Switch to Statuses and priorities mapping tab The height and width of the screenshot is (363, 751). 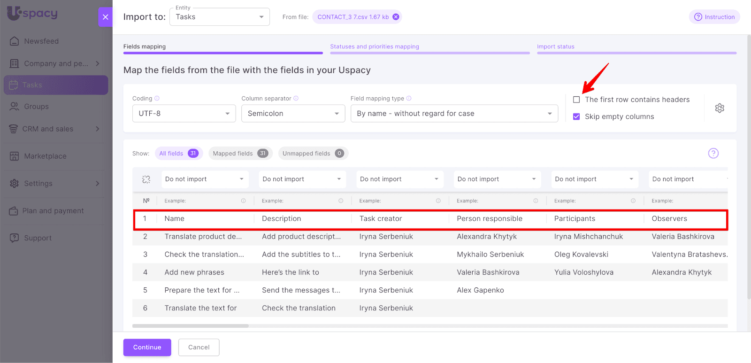coord(374,46)
